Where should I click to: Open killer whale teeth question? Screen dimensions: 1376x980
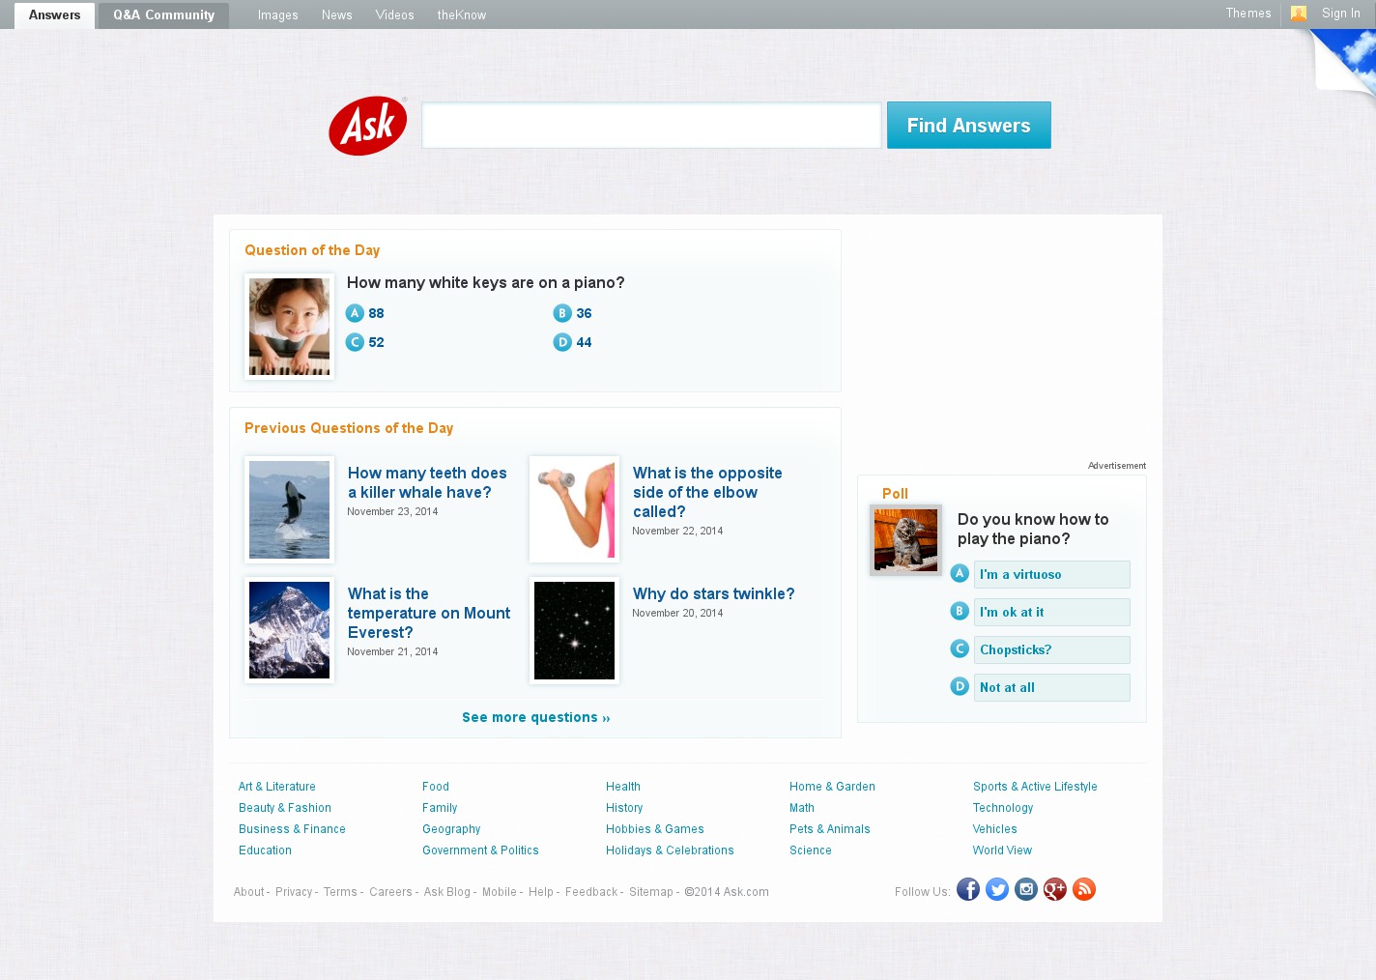coord(427,482)
